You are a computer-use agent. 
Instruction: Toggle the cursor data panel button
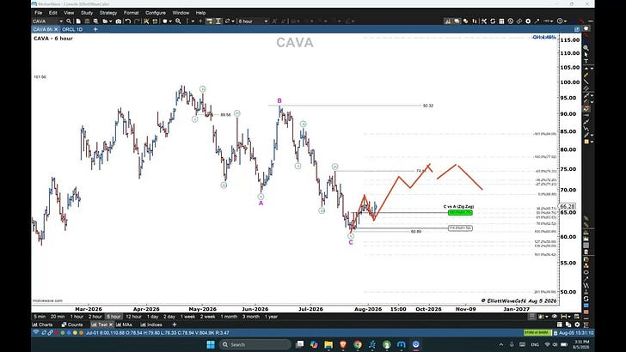tap(208, 21)
